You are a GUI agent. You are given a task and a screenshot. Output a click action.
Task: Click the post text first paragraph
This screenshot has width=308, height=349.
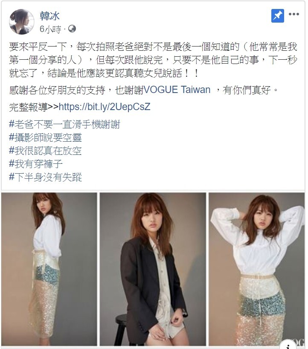pyautogui.click(x=153, y=60)
